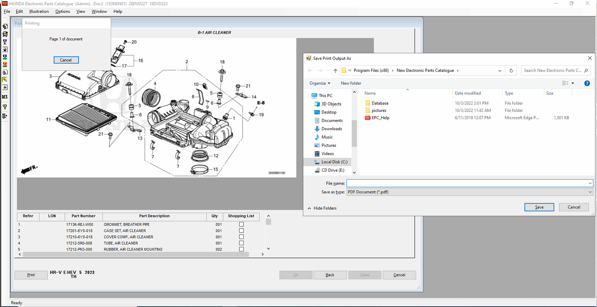Collapse folder pane with Hide Folders
The height and width of the screenshot is (307, 597).
click(x=322, y=208)
